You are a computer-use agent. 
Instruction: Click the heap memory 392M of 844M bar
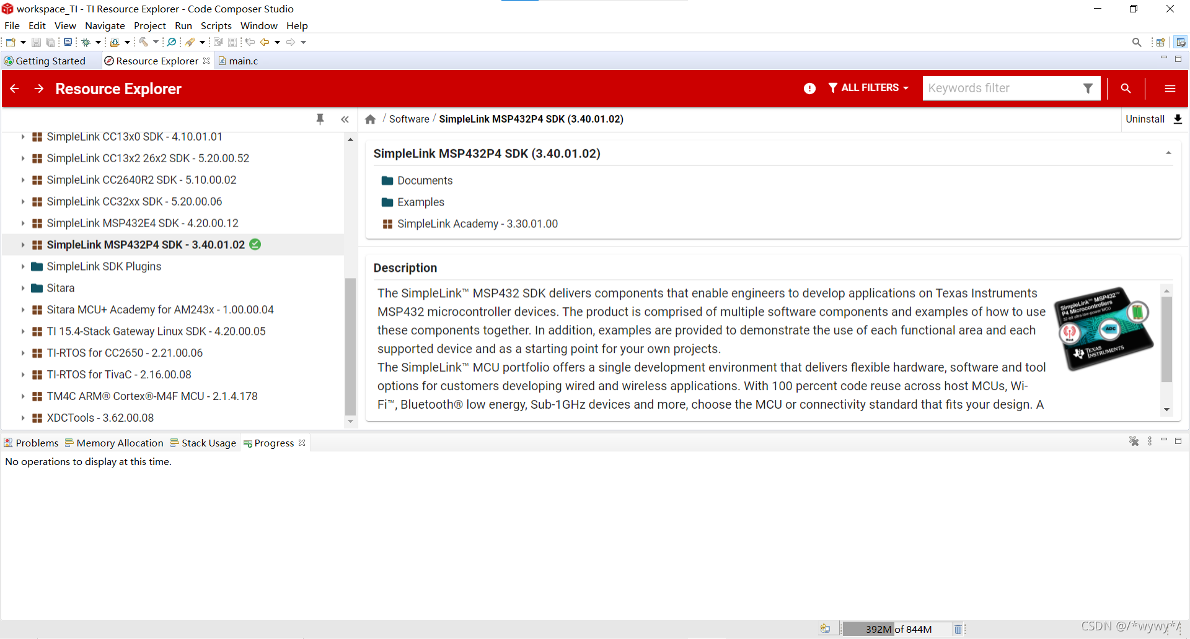(x=897, y=629)
